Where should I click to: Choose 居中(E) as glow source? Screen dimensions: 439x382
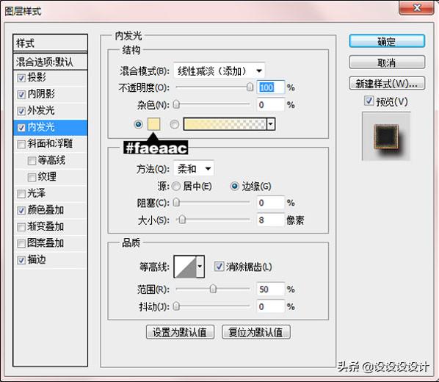(x=176, y=186)
